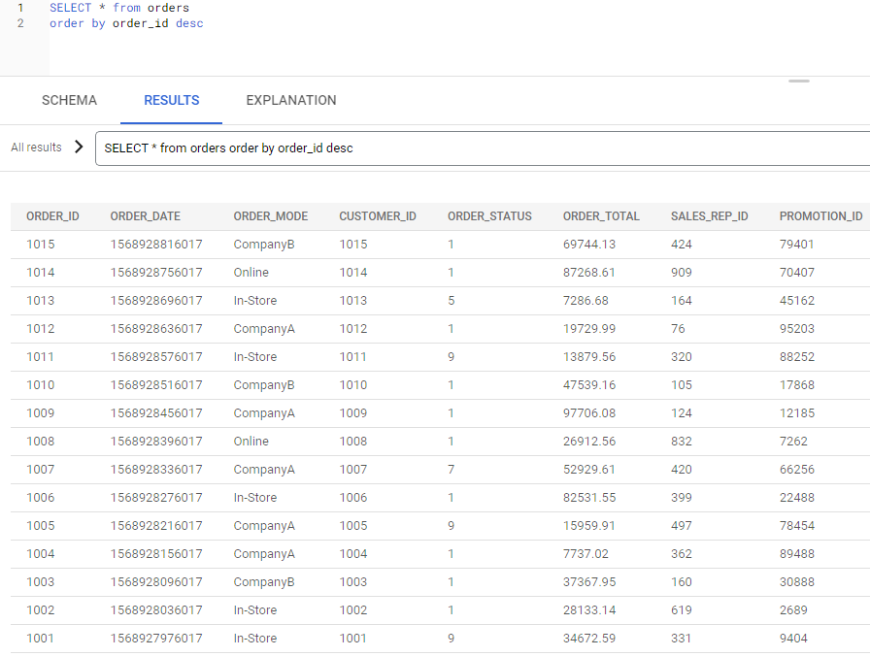870x657 pixels.
Task: Click promotion ID 22488
Action: click(x=797, y=498)
